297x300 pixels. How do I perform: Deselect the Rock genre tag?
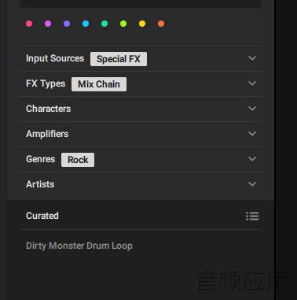click(78, 160)
